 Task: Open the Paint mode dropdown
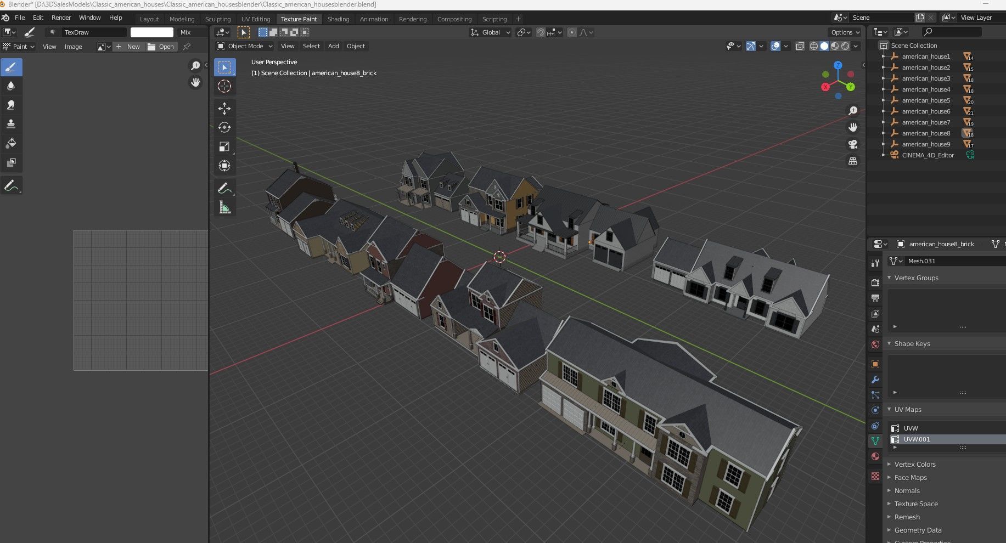(19, 47)
